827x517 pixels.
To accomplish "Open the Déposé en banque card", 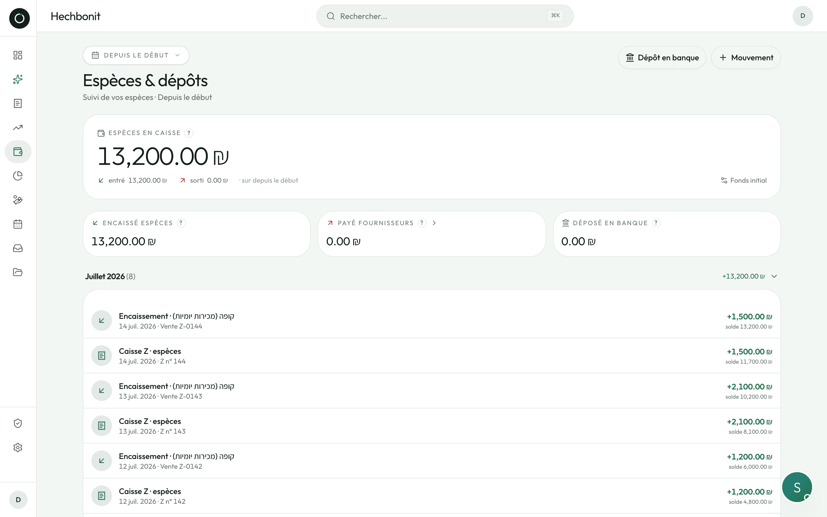I will click(667, 234).
